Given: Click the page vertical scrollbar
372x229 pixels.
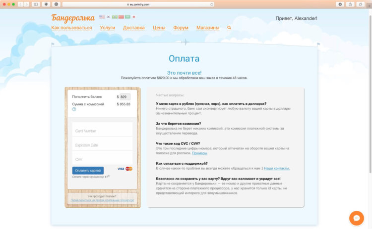Looking at the screenshot, I should point(371,94).
